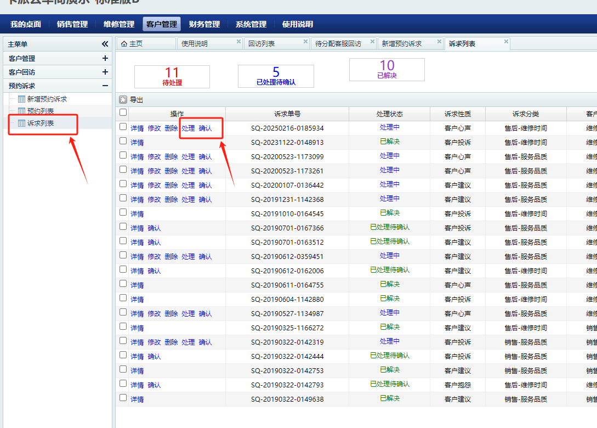Click the 待处理 count box showing 11
The width and height of the screenshot is (597, 428).
coord(172,76)
